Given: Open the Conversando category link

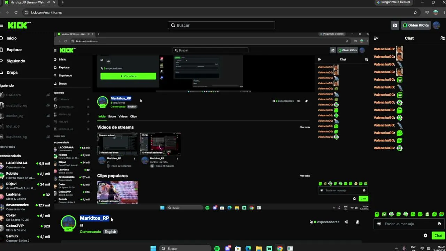Looking at the screenshot, I should pyautogui.click(x=90, y=231).
